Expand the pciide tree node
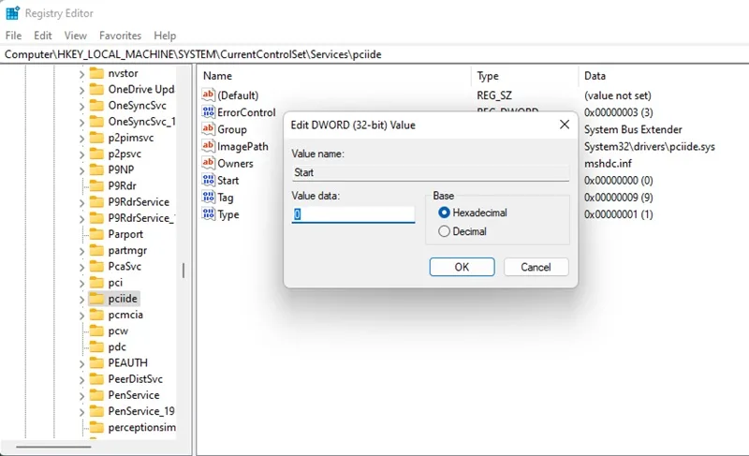749x456 pixels. (81, 300)
